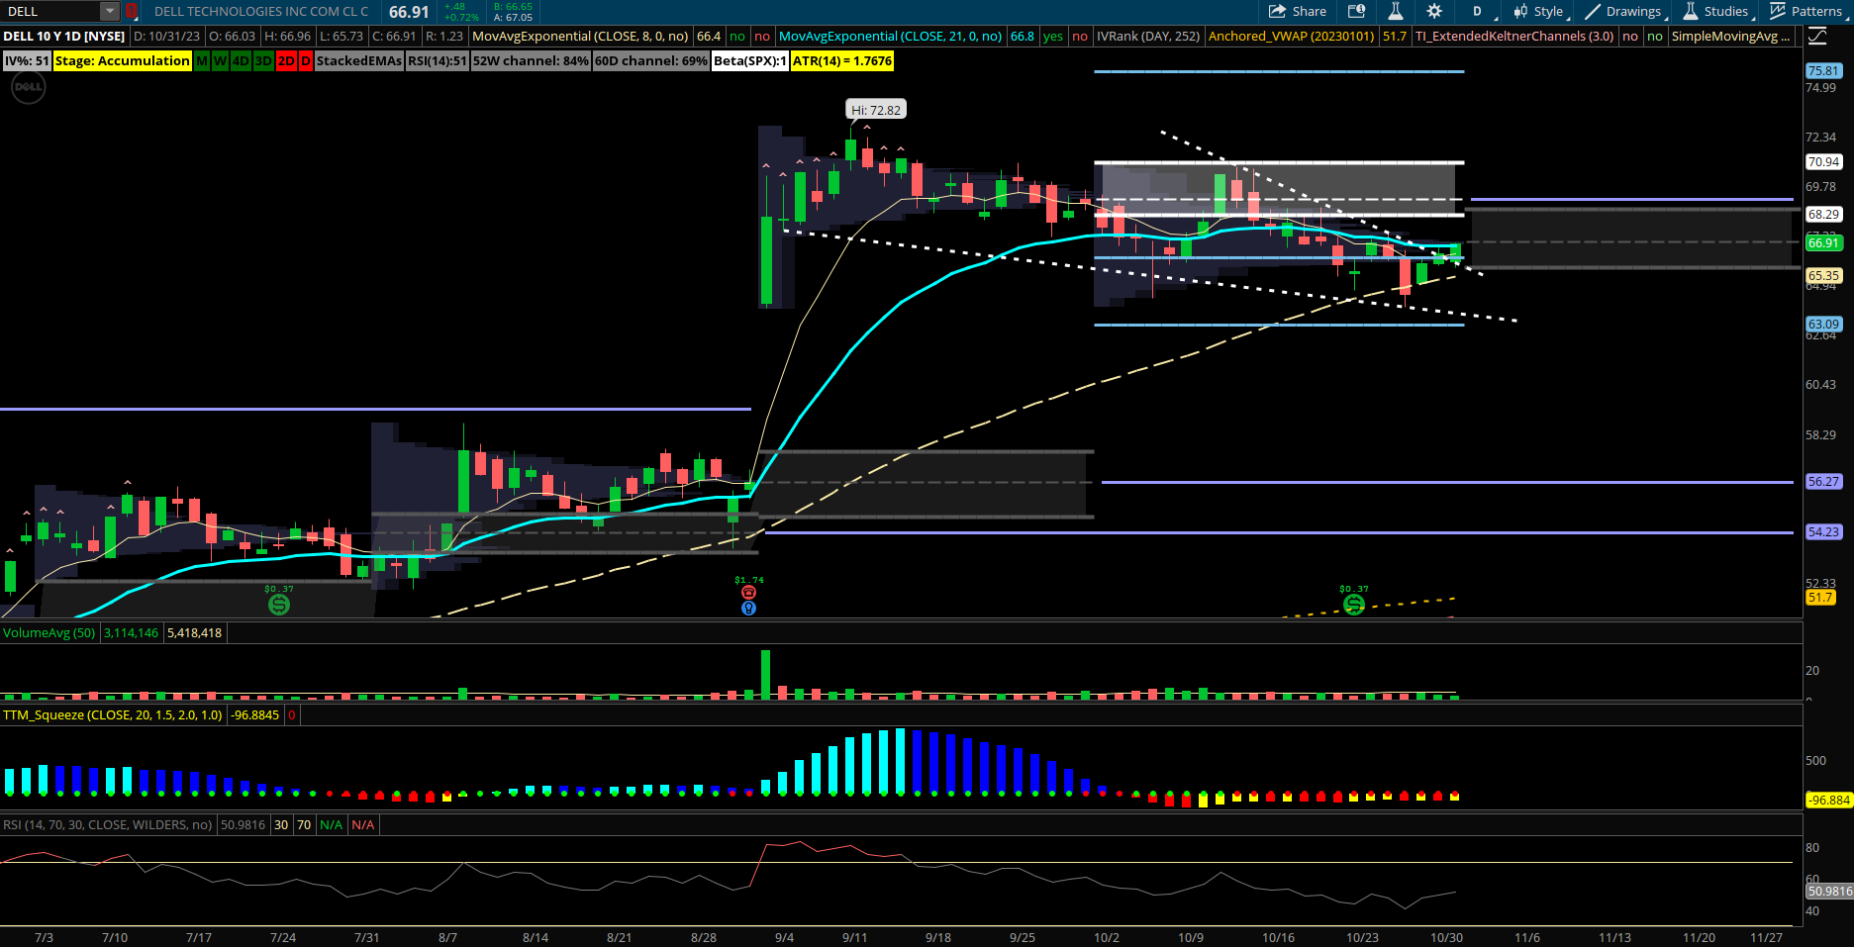Screen dimensions: 1854x947
Task: Click the RSI (14, 70, 30, CLOSE, WILDERS, no) label
Action: (107, 825)
